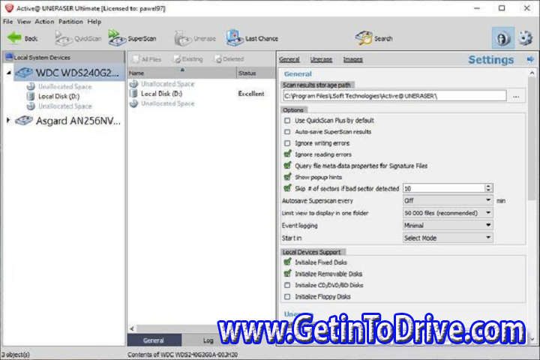Click the blue arrow beside Settings title
This screenshot has width=540, height=360.
530,59
